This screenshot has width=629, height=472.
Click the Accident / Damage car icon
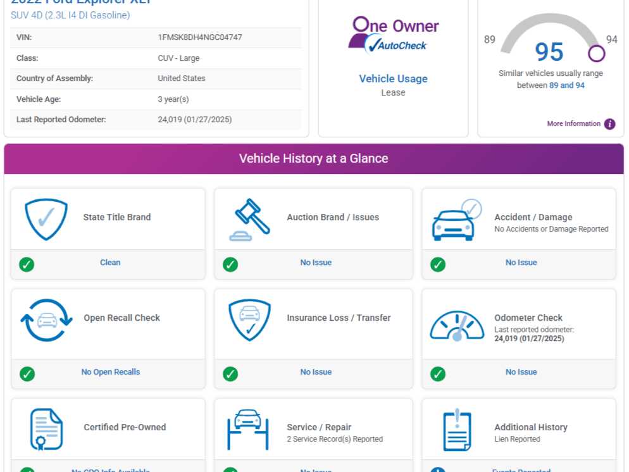click(457, 220)
